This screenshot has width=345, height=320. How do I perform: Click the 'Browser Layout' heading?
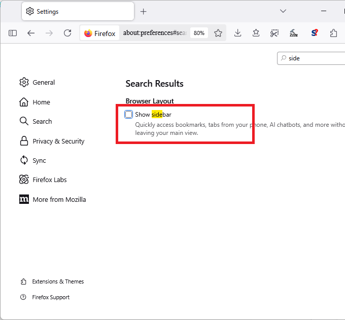click(150, 101)
